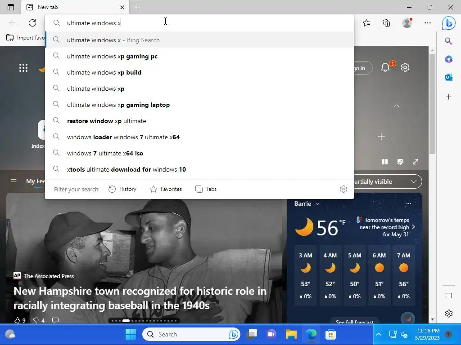
Task: Open the Favorites star icon in toolbar
Action: [366, 23]
